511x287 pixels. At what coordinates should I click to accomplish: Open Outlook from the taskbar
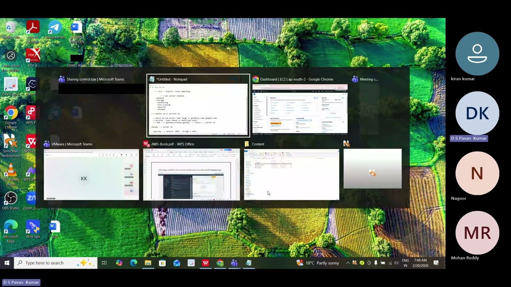tap(176, 263)
